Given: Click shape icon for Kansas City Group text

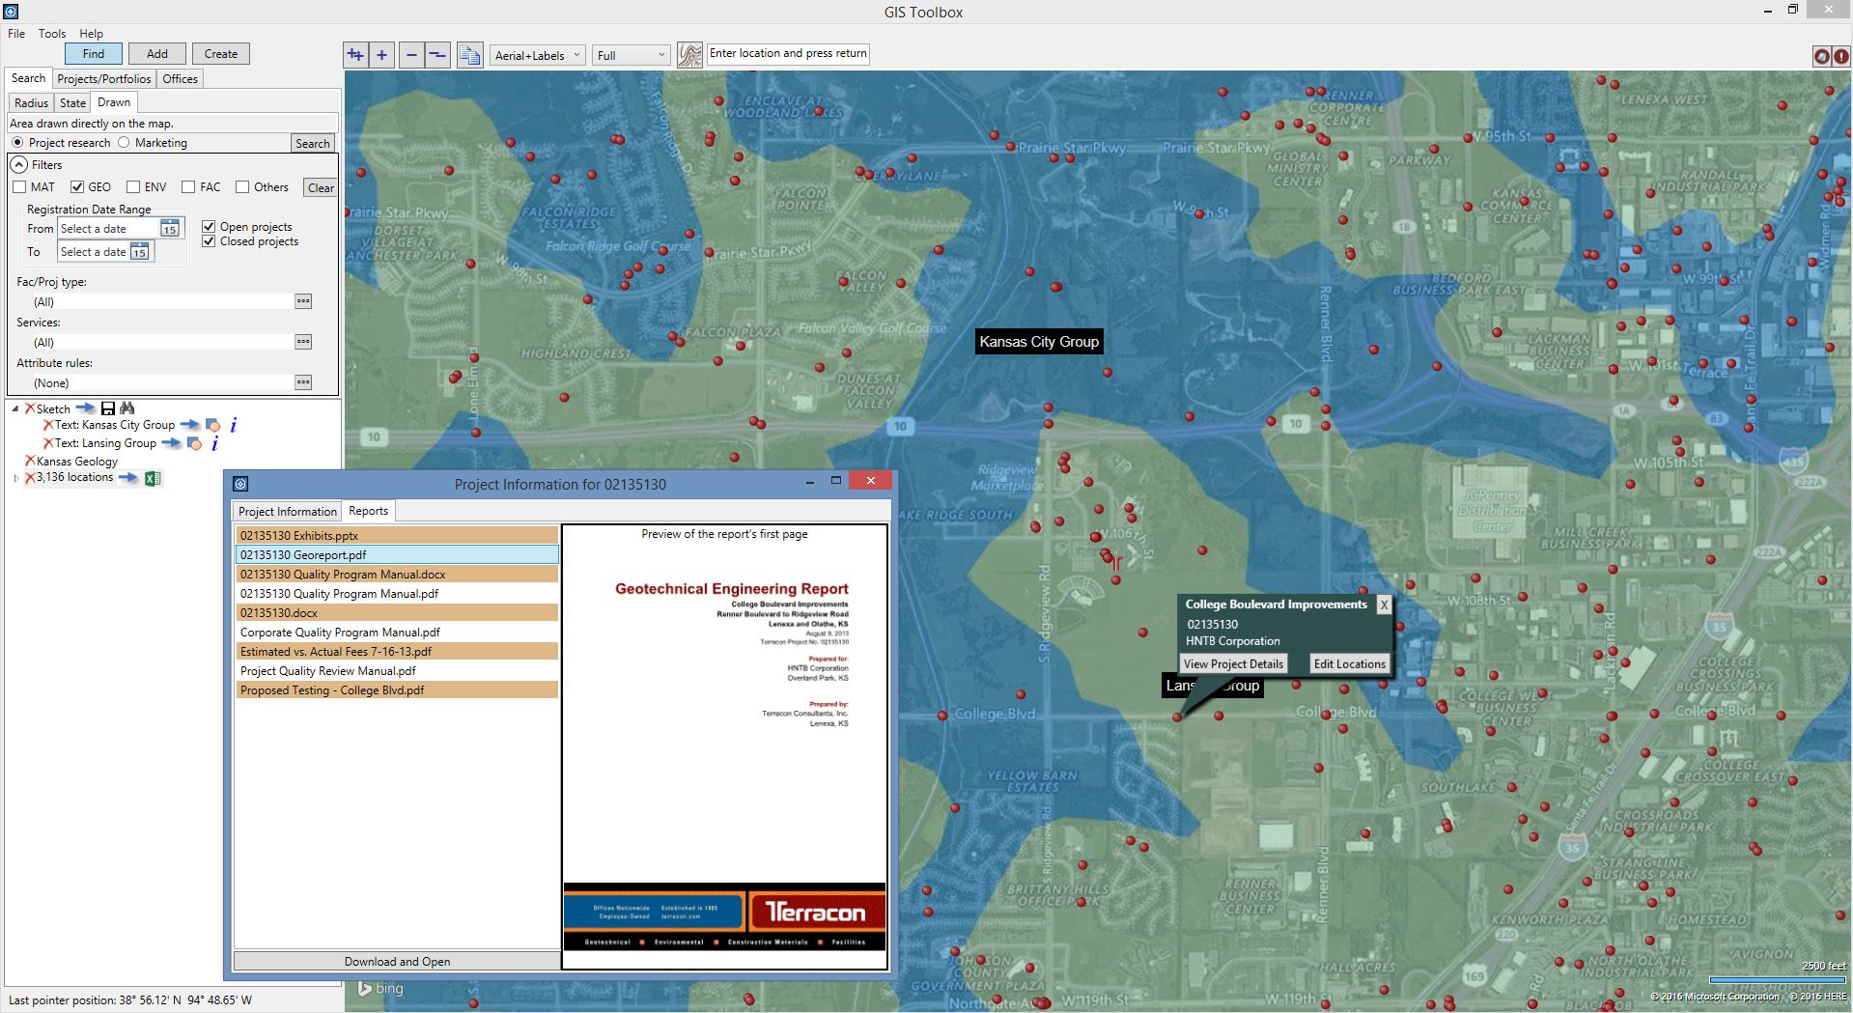Looking at the screenshot, I should pos(213,425).
